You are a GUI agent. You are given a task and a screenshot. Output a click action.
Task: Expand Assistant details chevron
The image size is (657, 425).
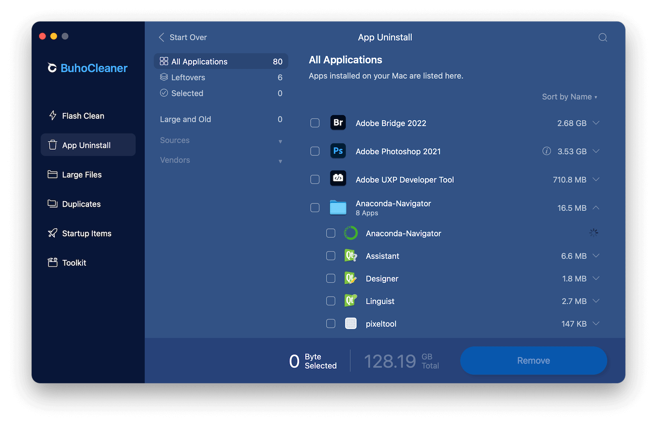tap(596, 256)
